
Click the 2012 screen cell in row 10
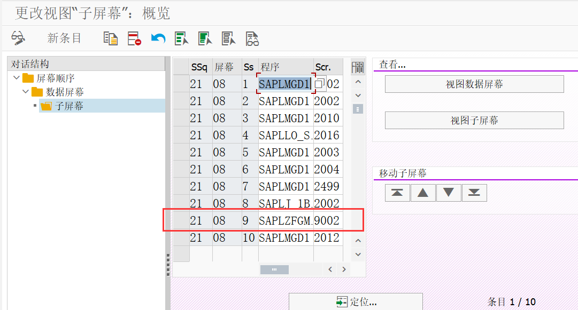tap(328, 237)
